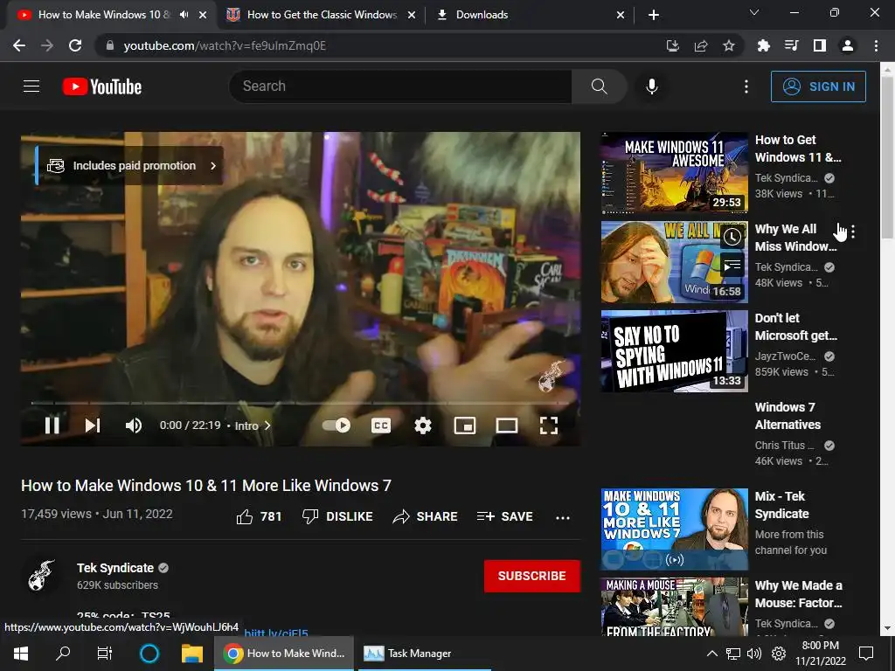895x671 pixels.
Task: Open a new browser tab
Action: click(x=654, y=15)
